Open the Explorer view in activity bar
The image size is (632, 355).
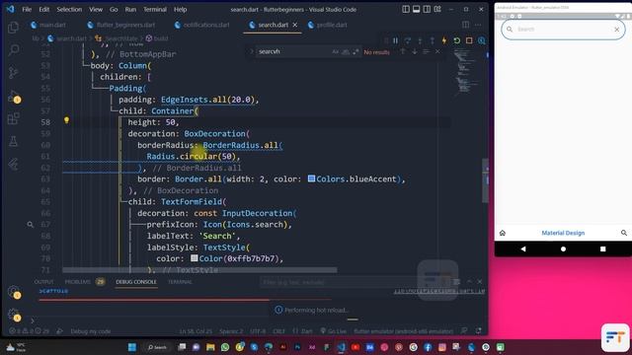pos(13,27)
